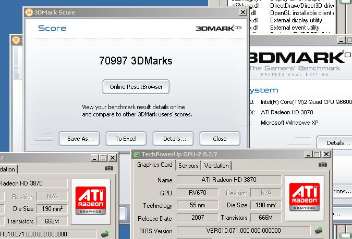Click the BIOS save chip icon in GPU-Z 0.2.7
Image resolution: width=352 pixels, height=239 pixels.
click(319, 230)
